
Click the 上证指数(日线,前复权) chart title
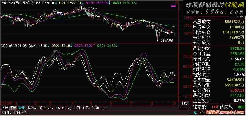tap(16, 3)
